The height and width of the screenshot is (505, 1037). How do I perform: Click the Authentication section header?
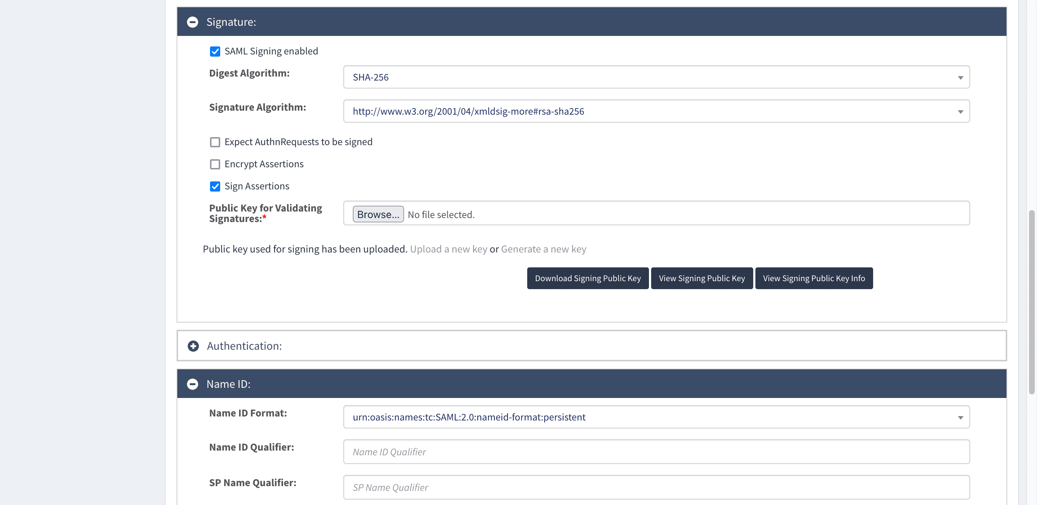point(592,346)
